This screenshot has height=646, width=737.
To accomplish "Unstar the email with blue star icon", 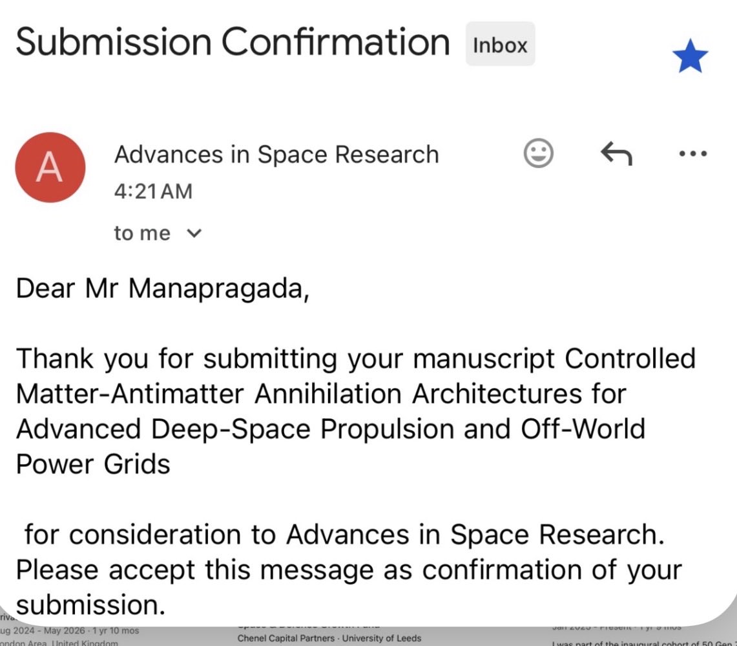I will (690, 56).
